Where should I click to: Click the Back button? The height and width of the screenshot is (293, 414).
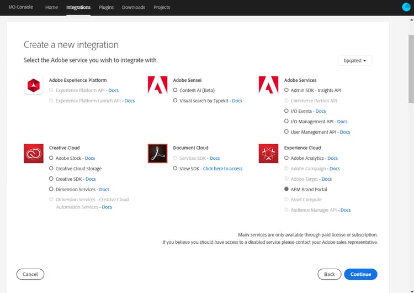click(x=329, y=274)
